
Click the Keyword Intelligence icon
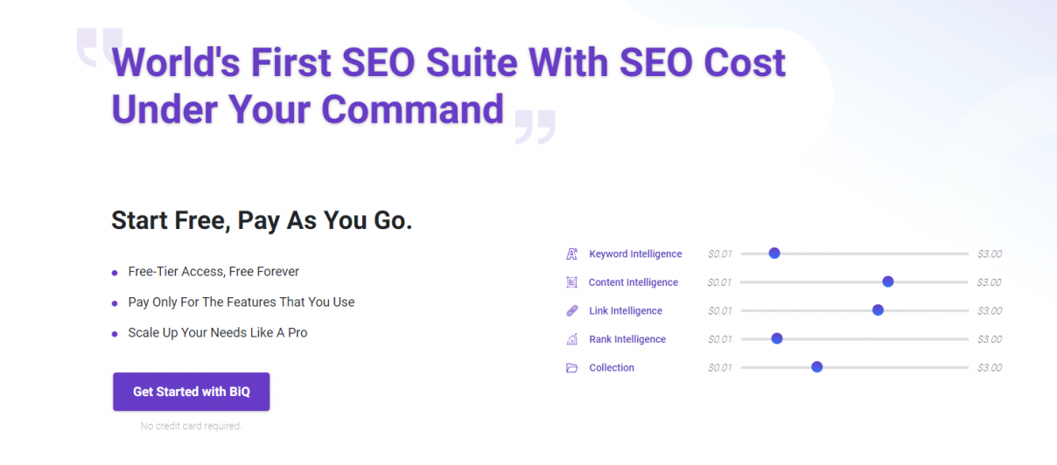pyautogui.click(x=572, y=254)
